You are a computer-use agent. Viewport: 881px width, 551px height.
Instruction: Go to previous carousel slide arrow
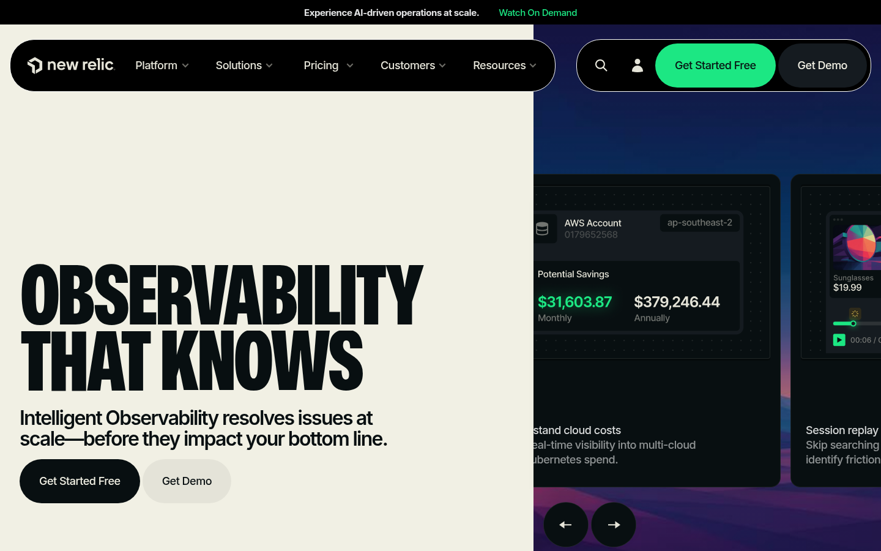pyautogui.click(x=566, y=525)
